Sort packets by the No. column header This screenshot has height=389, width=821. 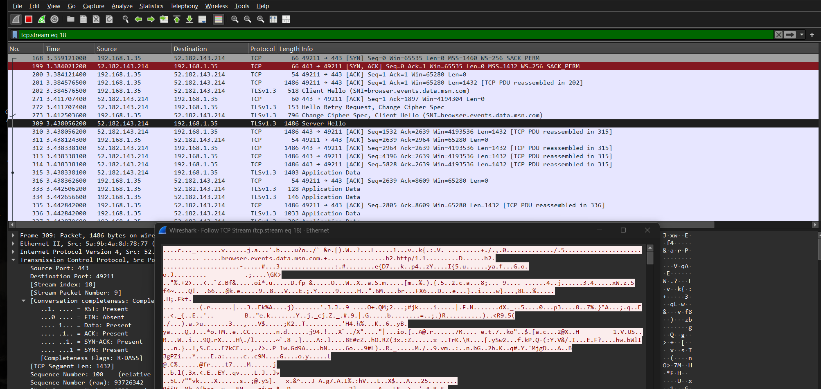(26, 49)
